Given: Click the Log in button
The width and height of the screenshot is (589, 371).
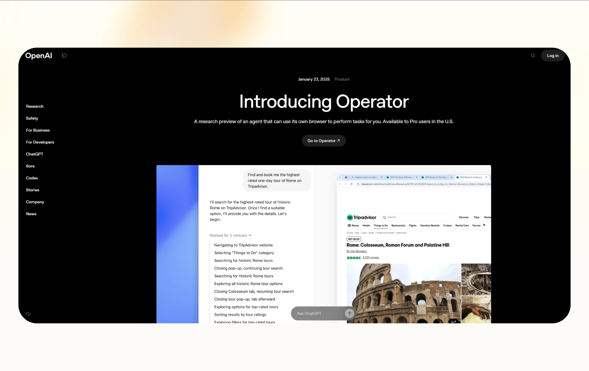Looking at the screenshot, I should pyautogui.click(x=552, y=56).
